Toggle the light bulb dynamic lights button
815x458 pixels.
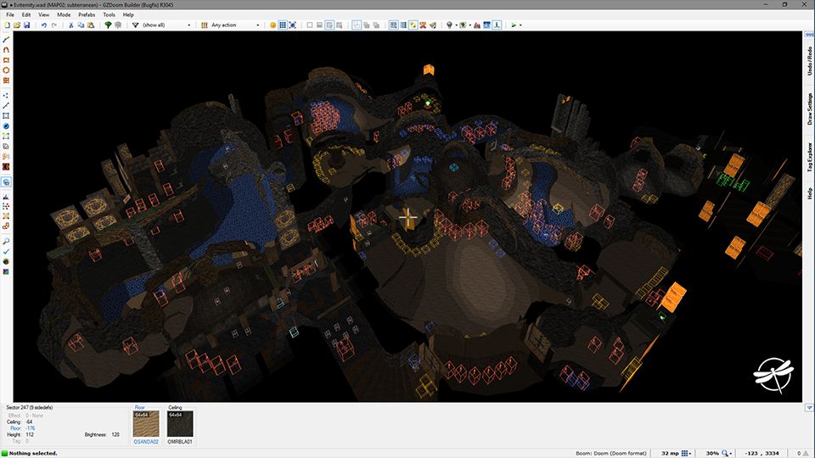449,25
